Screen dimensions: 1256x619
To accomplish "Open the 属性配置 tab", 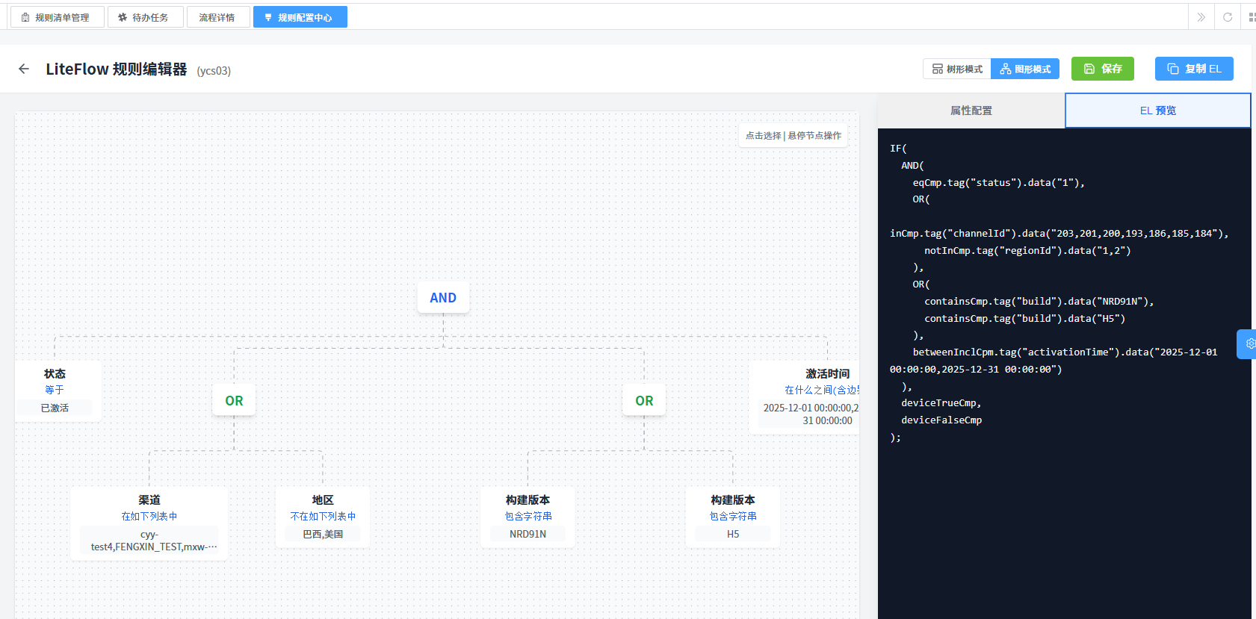I will click(971, 111).
